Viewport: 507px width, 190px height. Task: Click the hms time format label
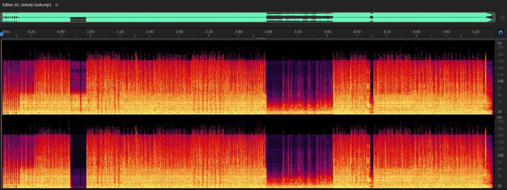[x=6, y=32]
